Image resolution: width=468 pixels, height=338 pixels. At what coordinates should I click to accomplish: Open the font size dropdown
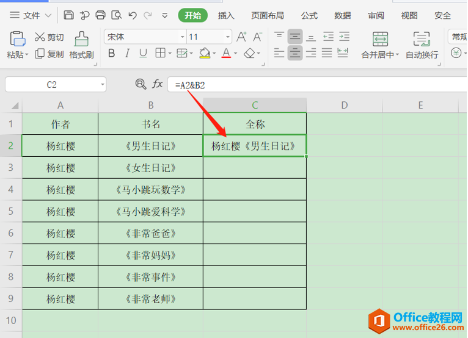[x=228, y=37]
